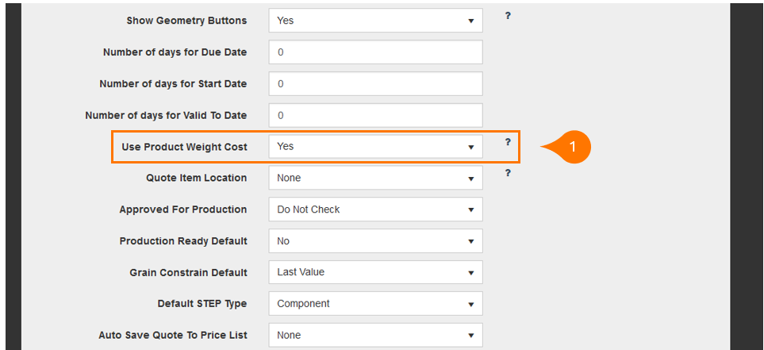Click the Quote Item Location label
Image resolution: width=764 pixels, height=350 pixels.
coord(197,178)
